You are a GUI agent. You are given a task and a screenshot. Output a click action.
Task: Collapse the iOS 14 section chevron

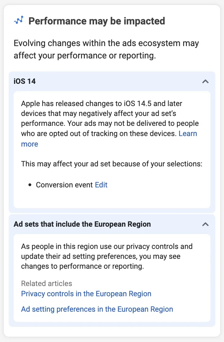205,81
